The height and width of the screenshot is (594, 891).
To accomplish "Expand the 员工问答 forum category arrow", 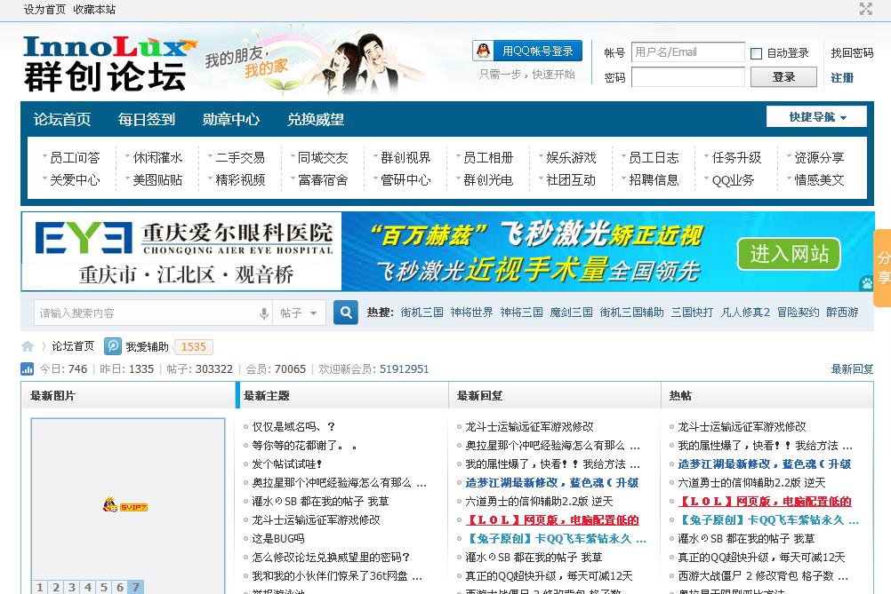I will [x=44, y=157].
